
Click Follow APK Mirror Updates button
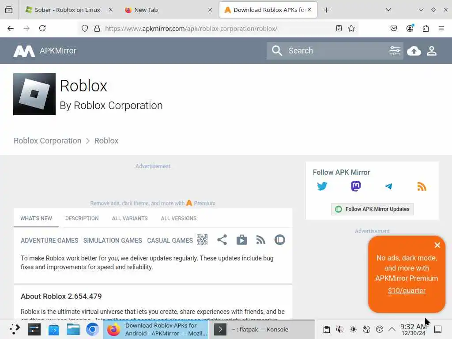click(x=372, y=209)
